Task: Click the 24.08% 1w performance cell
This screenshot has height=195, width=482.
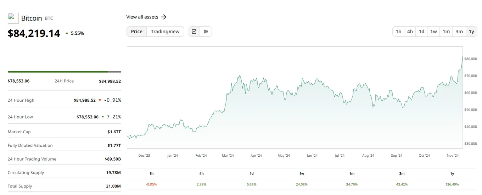Action: (302, 184)
